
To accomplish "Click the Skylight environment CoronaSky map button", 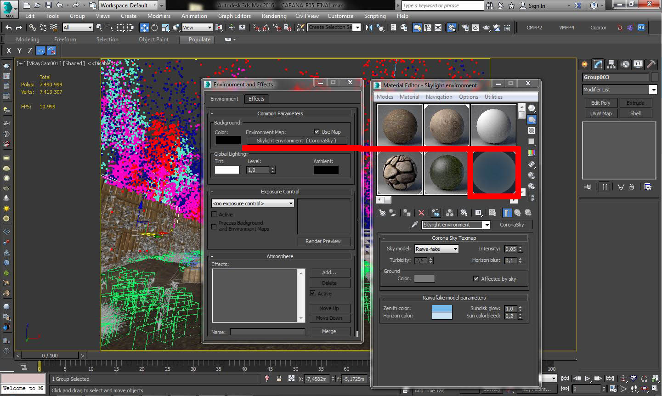I will tap(296, 141).
